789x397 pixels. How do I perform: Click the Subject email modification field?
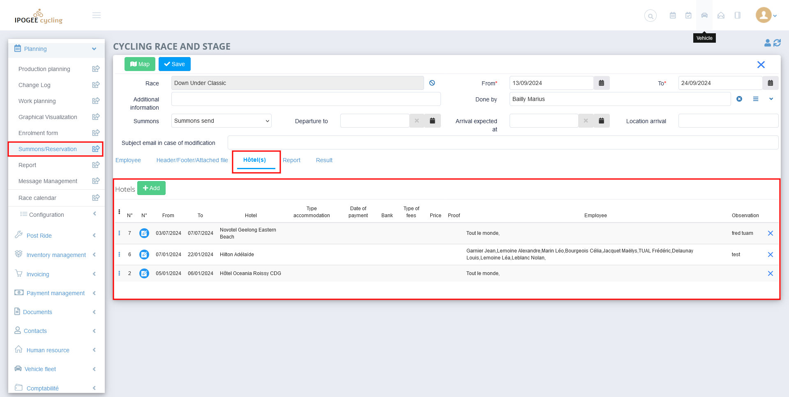pyautogui.click(x=503, y=142)
